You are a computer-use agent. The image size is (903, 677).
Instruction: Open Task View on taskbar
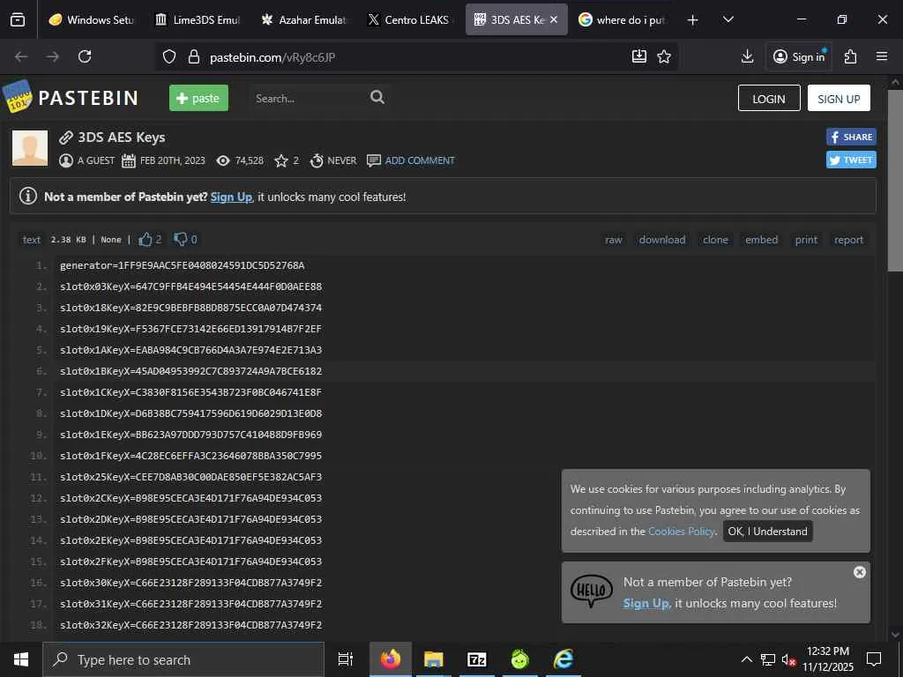pyautogui.click(x=346, y=659)
